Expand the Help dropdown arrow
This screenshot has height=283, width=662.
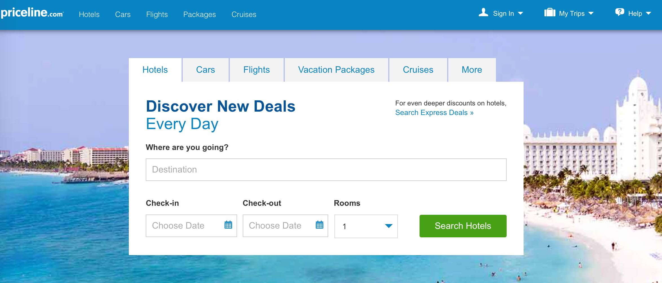648,14
